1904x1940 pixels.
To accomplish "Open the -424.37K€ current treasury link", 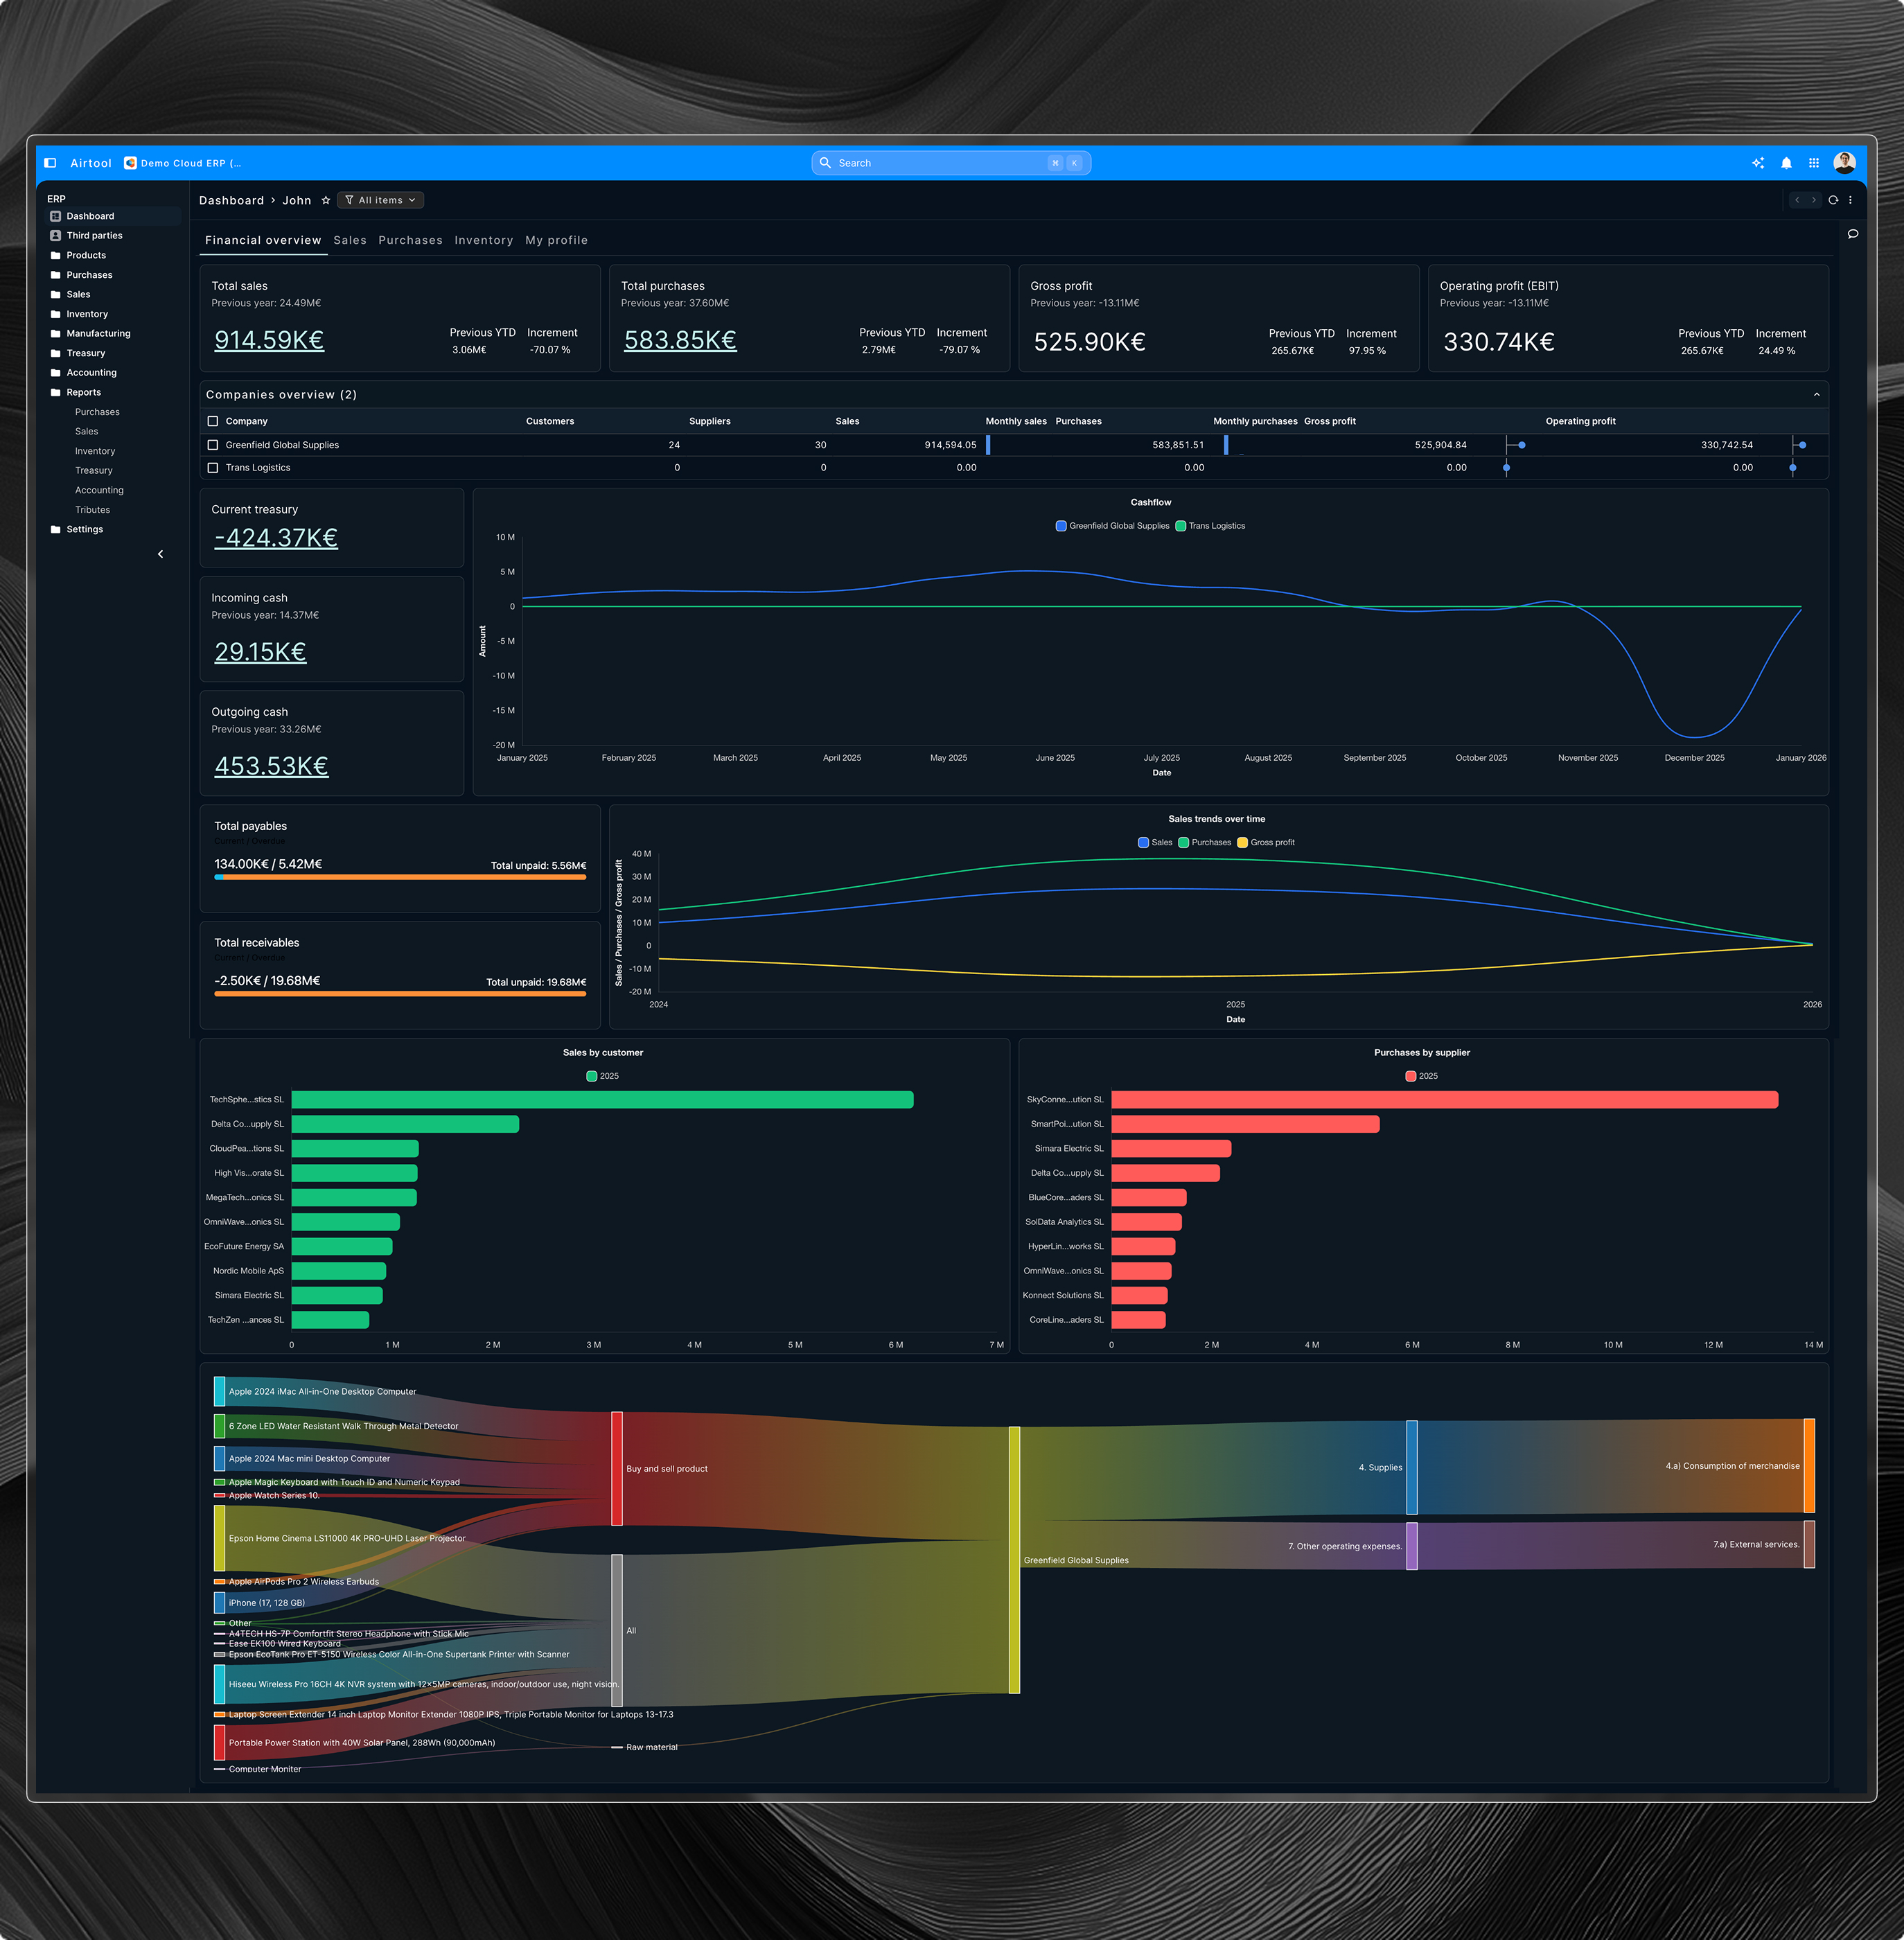I will click(x=276, y=538).
